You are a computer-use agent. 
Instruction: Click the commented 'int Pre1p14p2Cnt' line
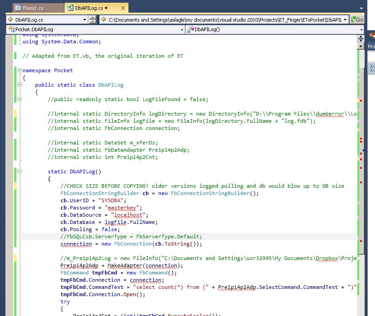[x=103, y=157]
